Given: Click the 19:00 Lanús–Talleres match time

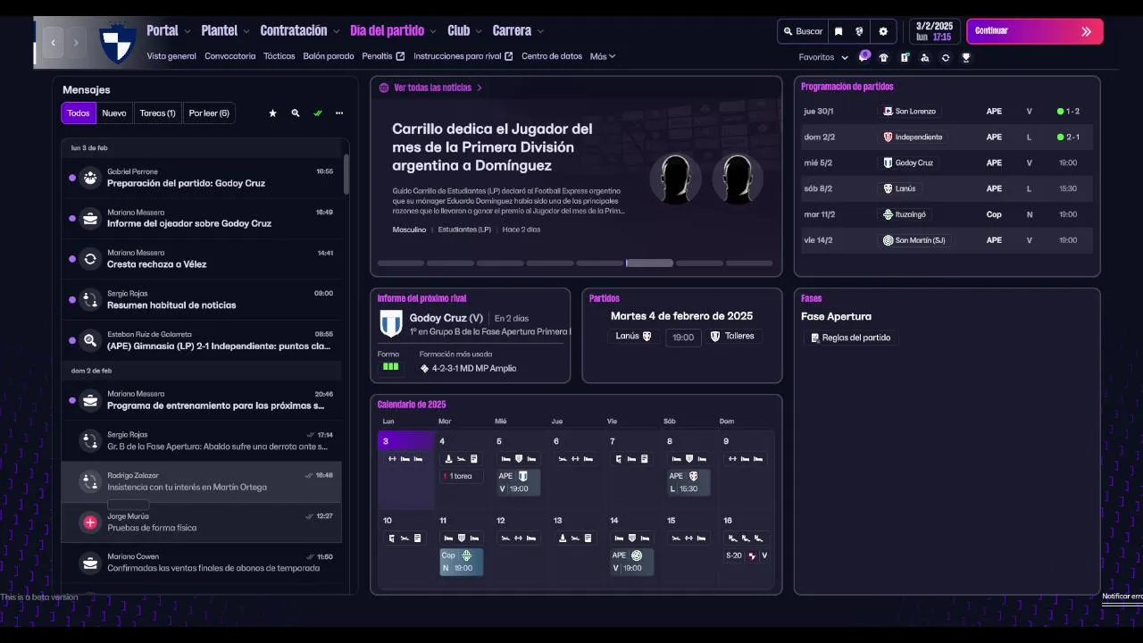Looking at the screenshot, I should 683,338.
